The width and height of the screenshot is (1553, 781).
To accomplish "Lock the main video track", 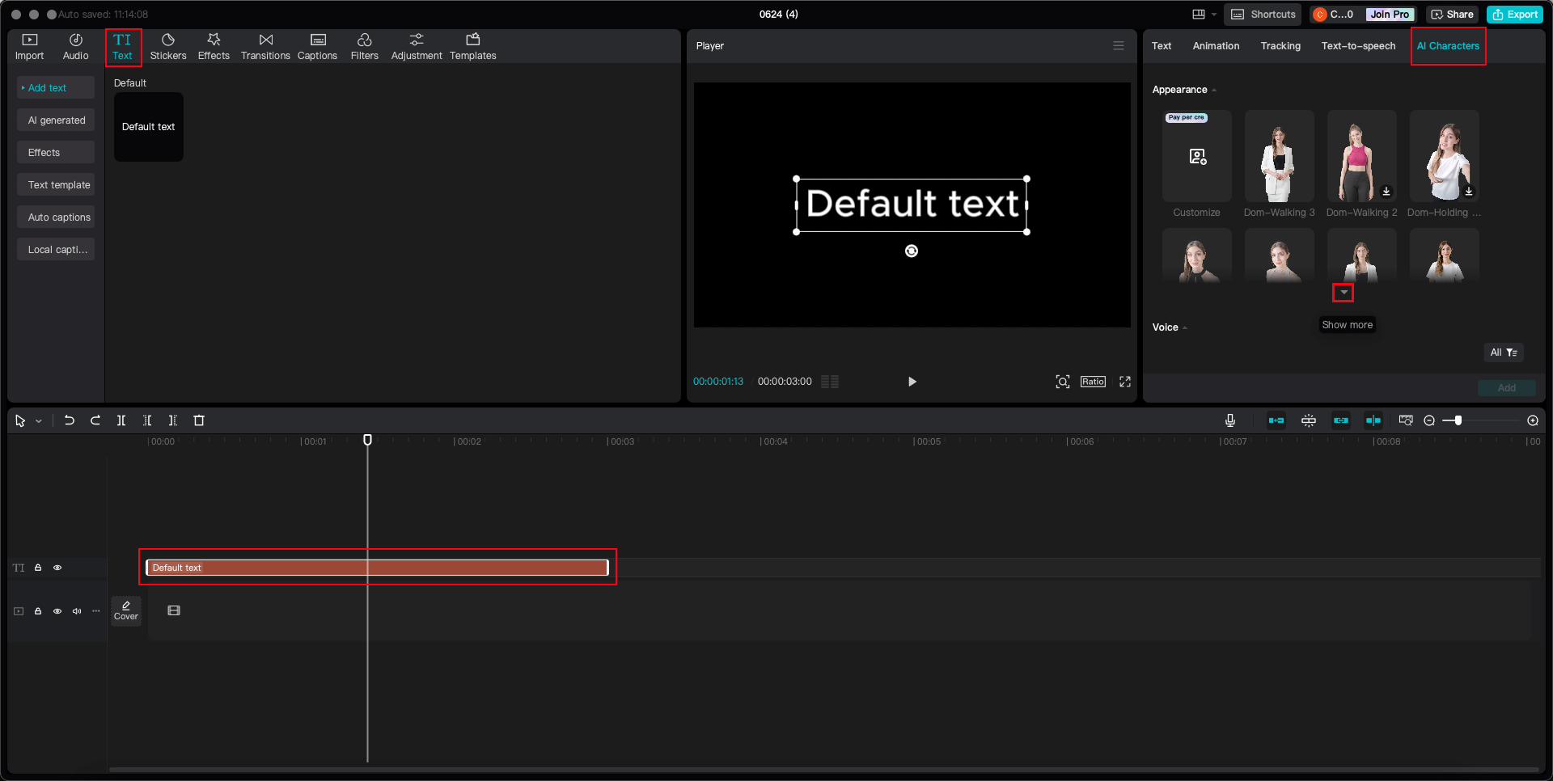I will 38,611.
